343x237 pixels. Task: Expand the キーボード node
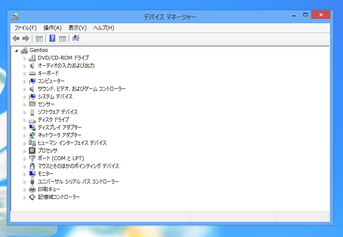coord(25,74)
